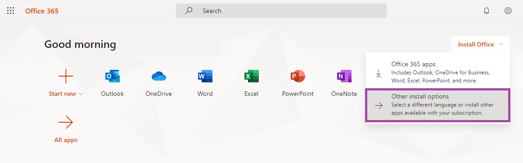The image size is (523, 163).
Task: Click the Install Office chevron arrow
Action: (500, 44)
